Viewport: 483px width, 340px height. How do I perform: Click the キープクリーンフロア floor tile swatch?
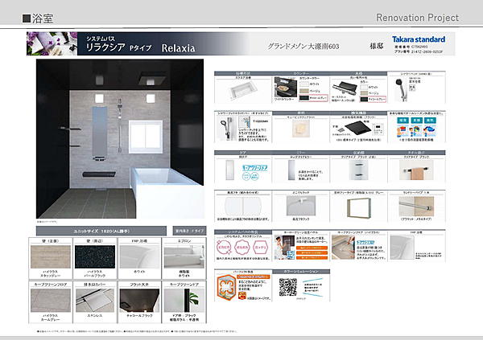click(51, 301)
